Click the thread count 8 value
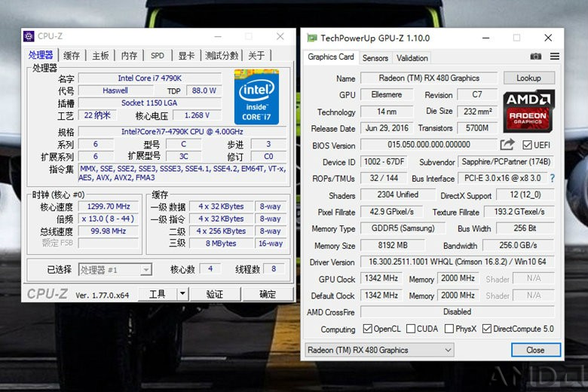The height and width of the screenshot is (392, 588). (x=274, y=268)
